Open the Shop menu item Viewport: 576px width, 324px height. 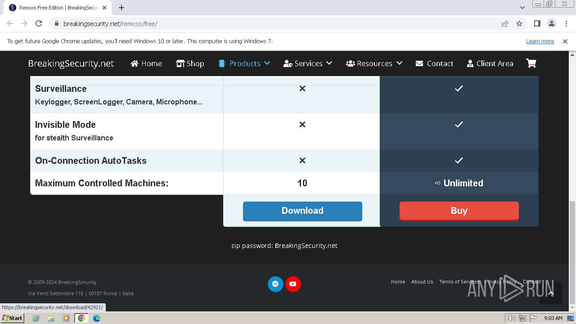[190, 63]
